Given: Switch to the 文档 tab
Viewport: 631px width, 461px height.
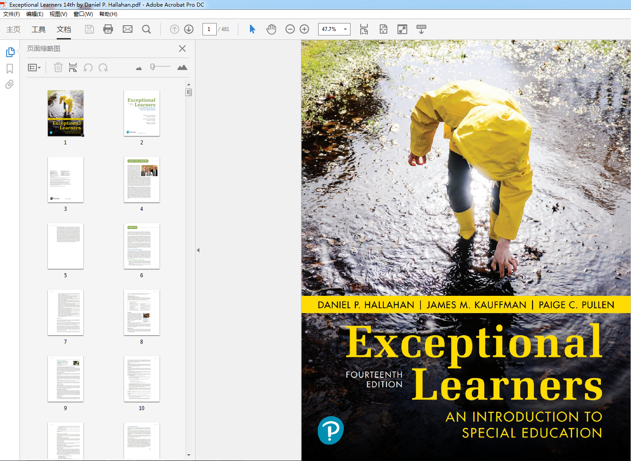Looking at the screenshot, I should pos(64,29).
